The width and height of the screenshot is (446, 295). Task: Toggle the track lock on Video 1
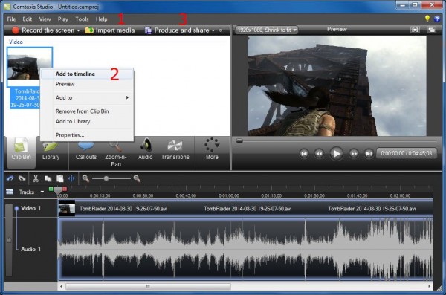point(9,240)
